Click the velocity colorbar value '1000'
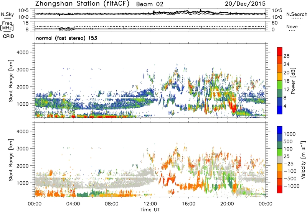307x212 pixels. [290, 134]
